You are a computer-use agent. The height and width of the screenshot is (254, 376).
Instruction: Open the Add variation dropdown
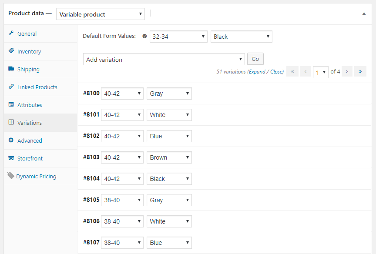pyautogui.click(x=164, y=59)
